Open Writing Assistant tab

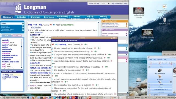pyautogui.click(x=104, y=17)
